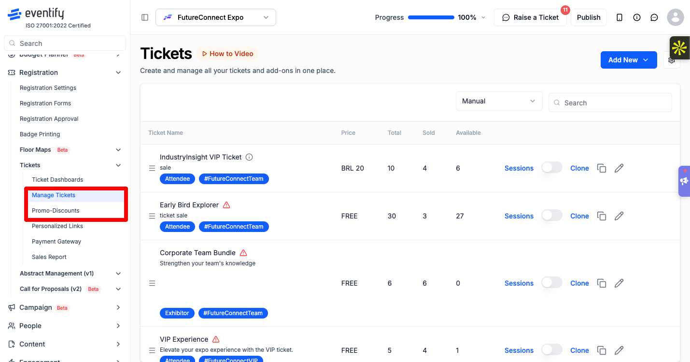Open Sessions for IndustryInsight VIP Ticket
This screenshot has height=362, width=690.
click(519, 168)
